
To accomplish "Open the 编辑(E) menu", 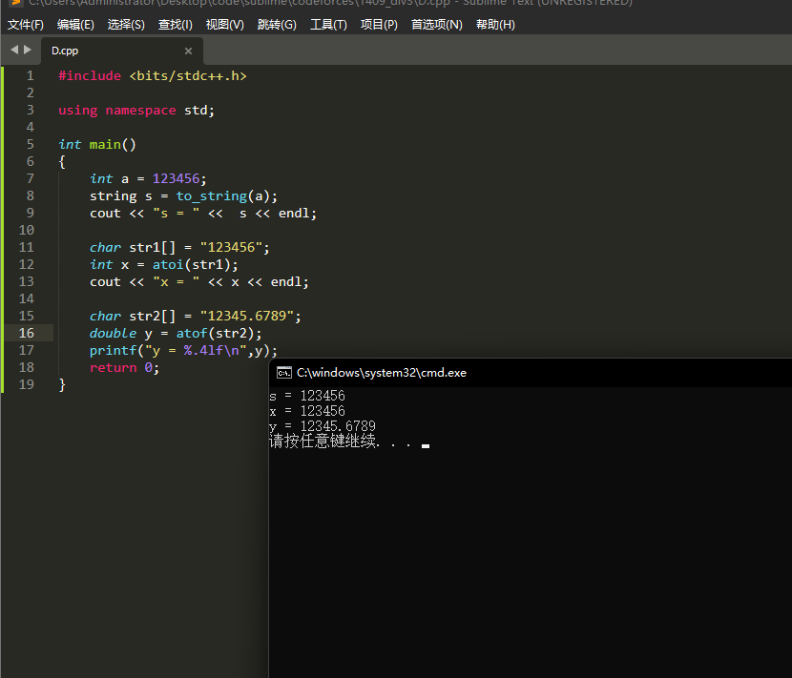I will click(75, 24).
